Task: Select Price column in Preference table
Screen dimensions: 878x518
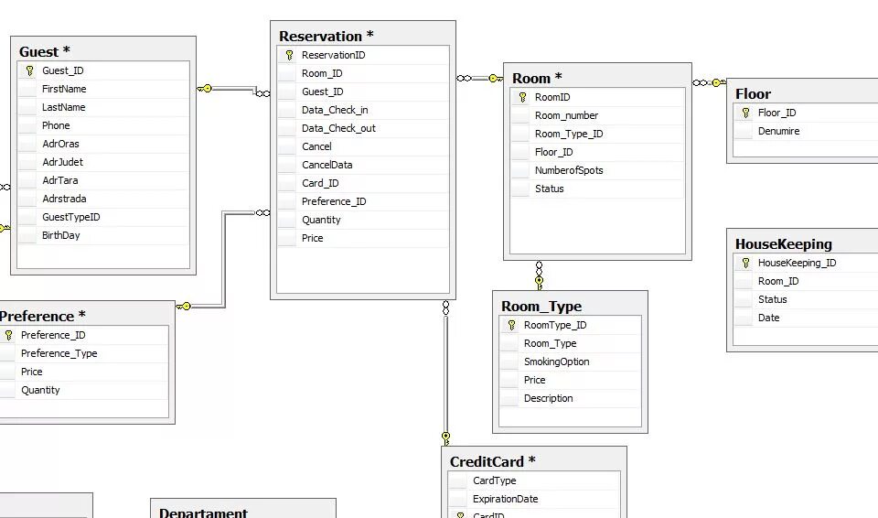Action: (x=84, y=372)
